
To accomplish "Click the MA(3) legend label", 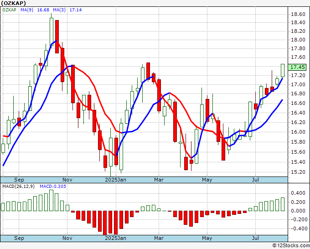I will tap(59, 10).
